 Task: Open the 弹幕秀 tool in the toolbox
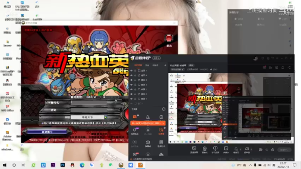tap(148, 143)
